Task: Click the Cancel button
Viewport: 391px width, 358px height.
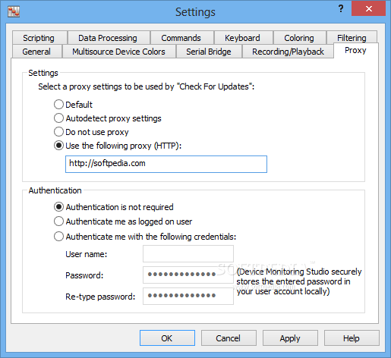Action: click(229, 338)
